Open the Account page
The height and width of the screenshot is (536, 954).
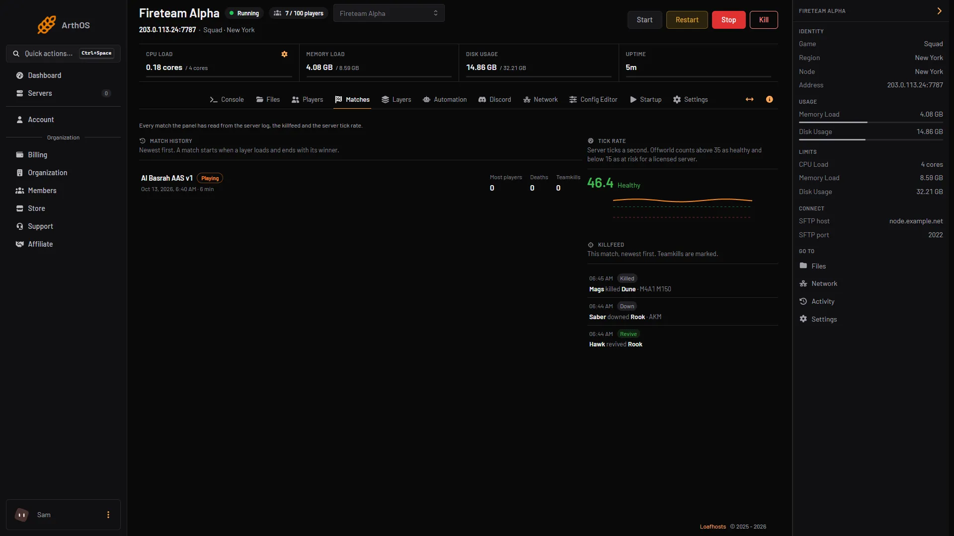point(63,120)
